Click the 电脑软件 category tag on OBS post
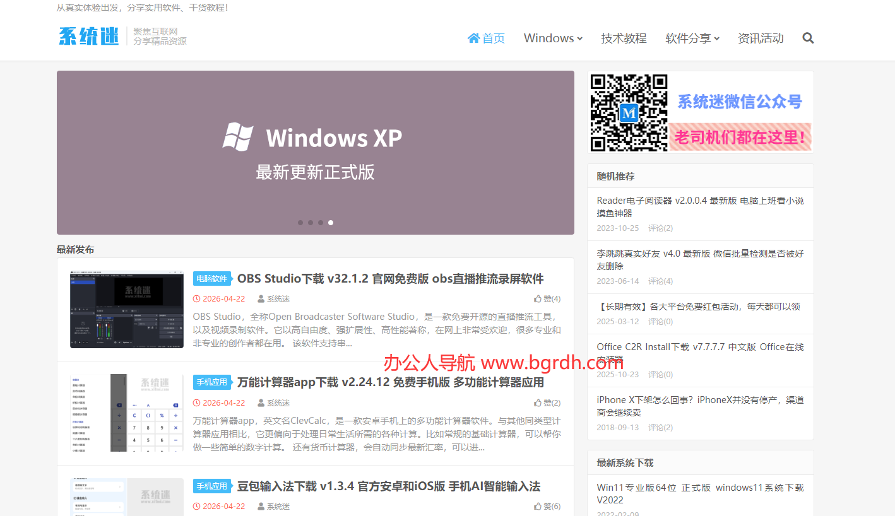 (x=212, y=279)
